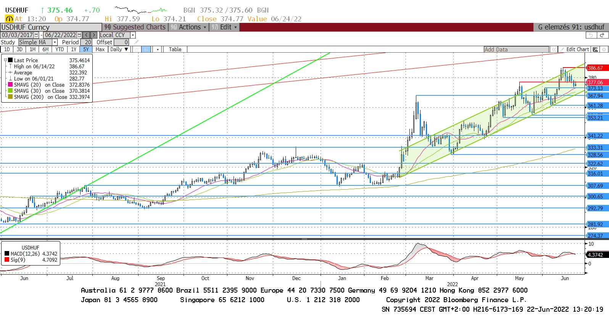Select the 3D range tab
The height and width of the screenshot is (322, 609).
point(19,50)
